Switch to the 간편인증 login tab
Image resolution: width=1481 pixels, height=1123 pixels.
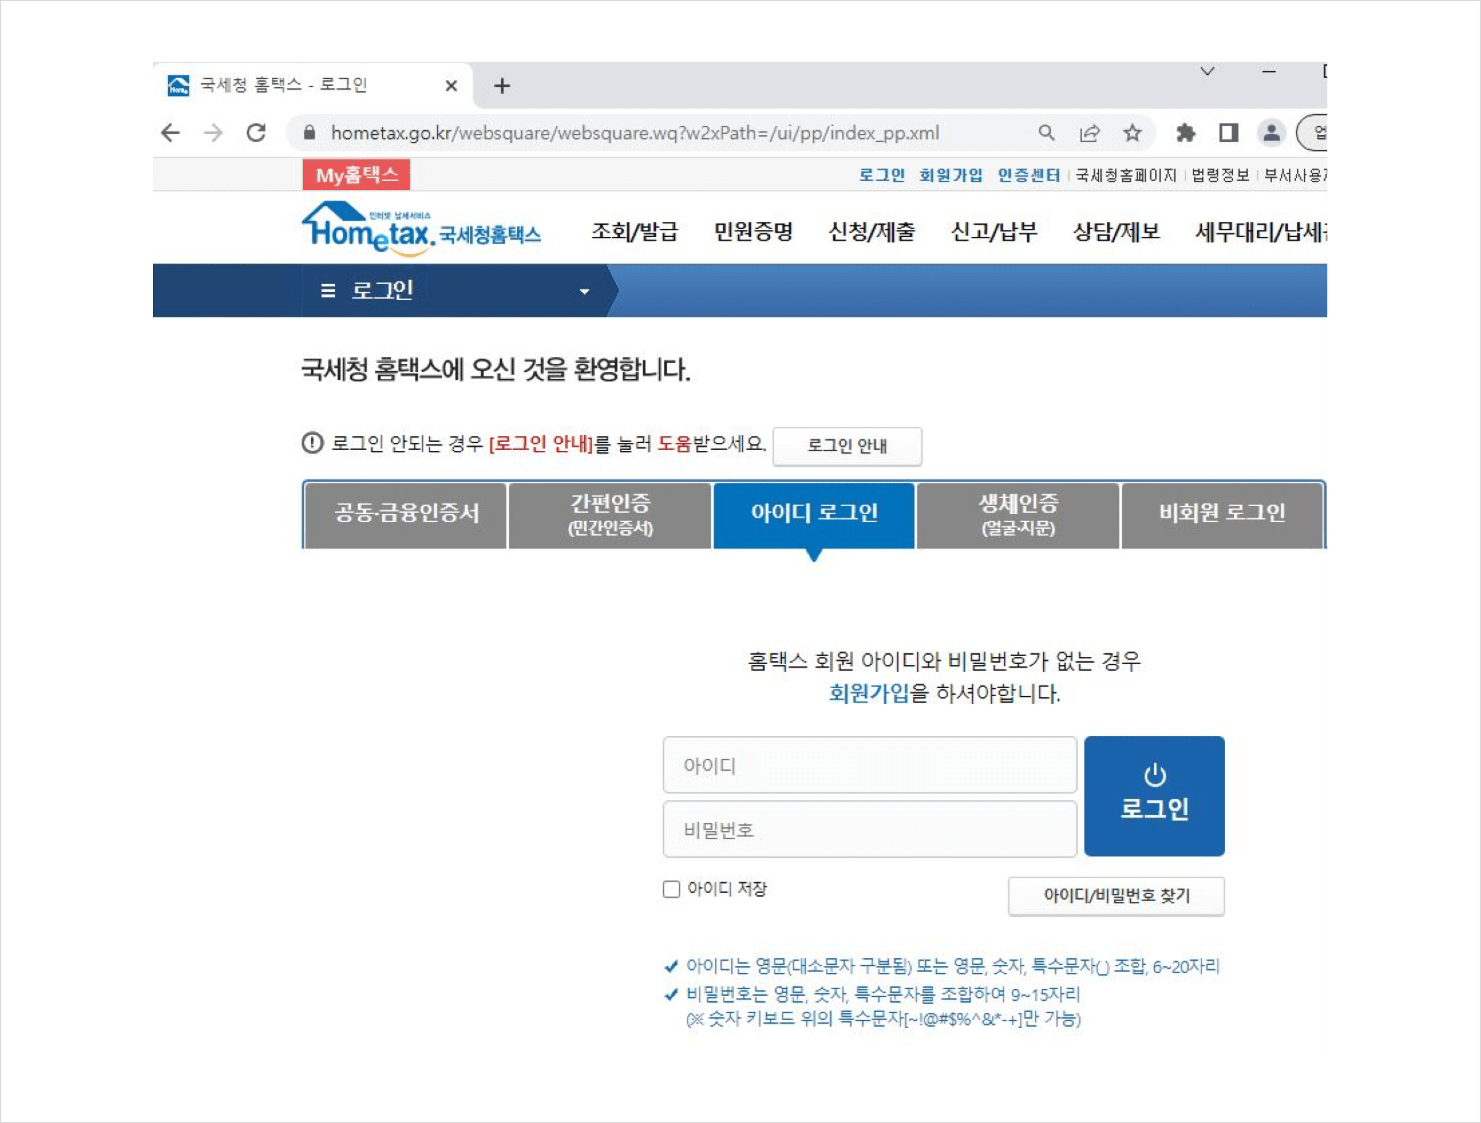pos(609,514)
